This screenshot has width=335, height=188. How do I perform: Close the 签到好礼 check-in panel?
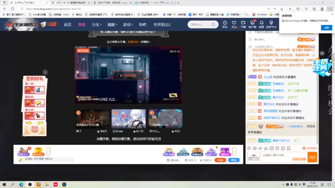coord(45,72)
